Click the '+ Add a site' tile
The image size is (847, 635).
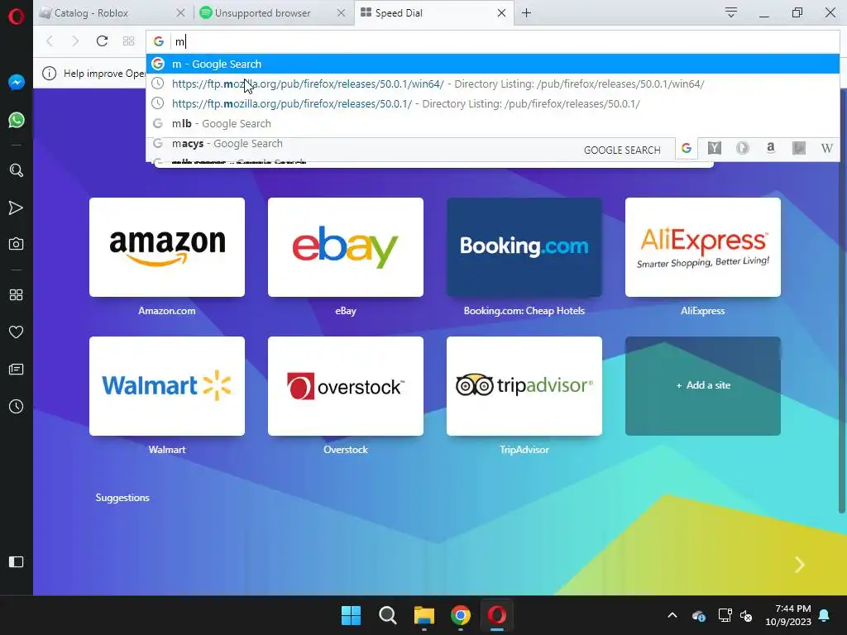click(x=703, y=386)
